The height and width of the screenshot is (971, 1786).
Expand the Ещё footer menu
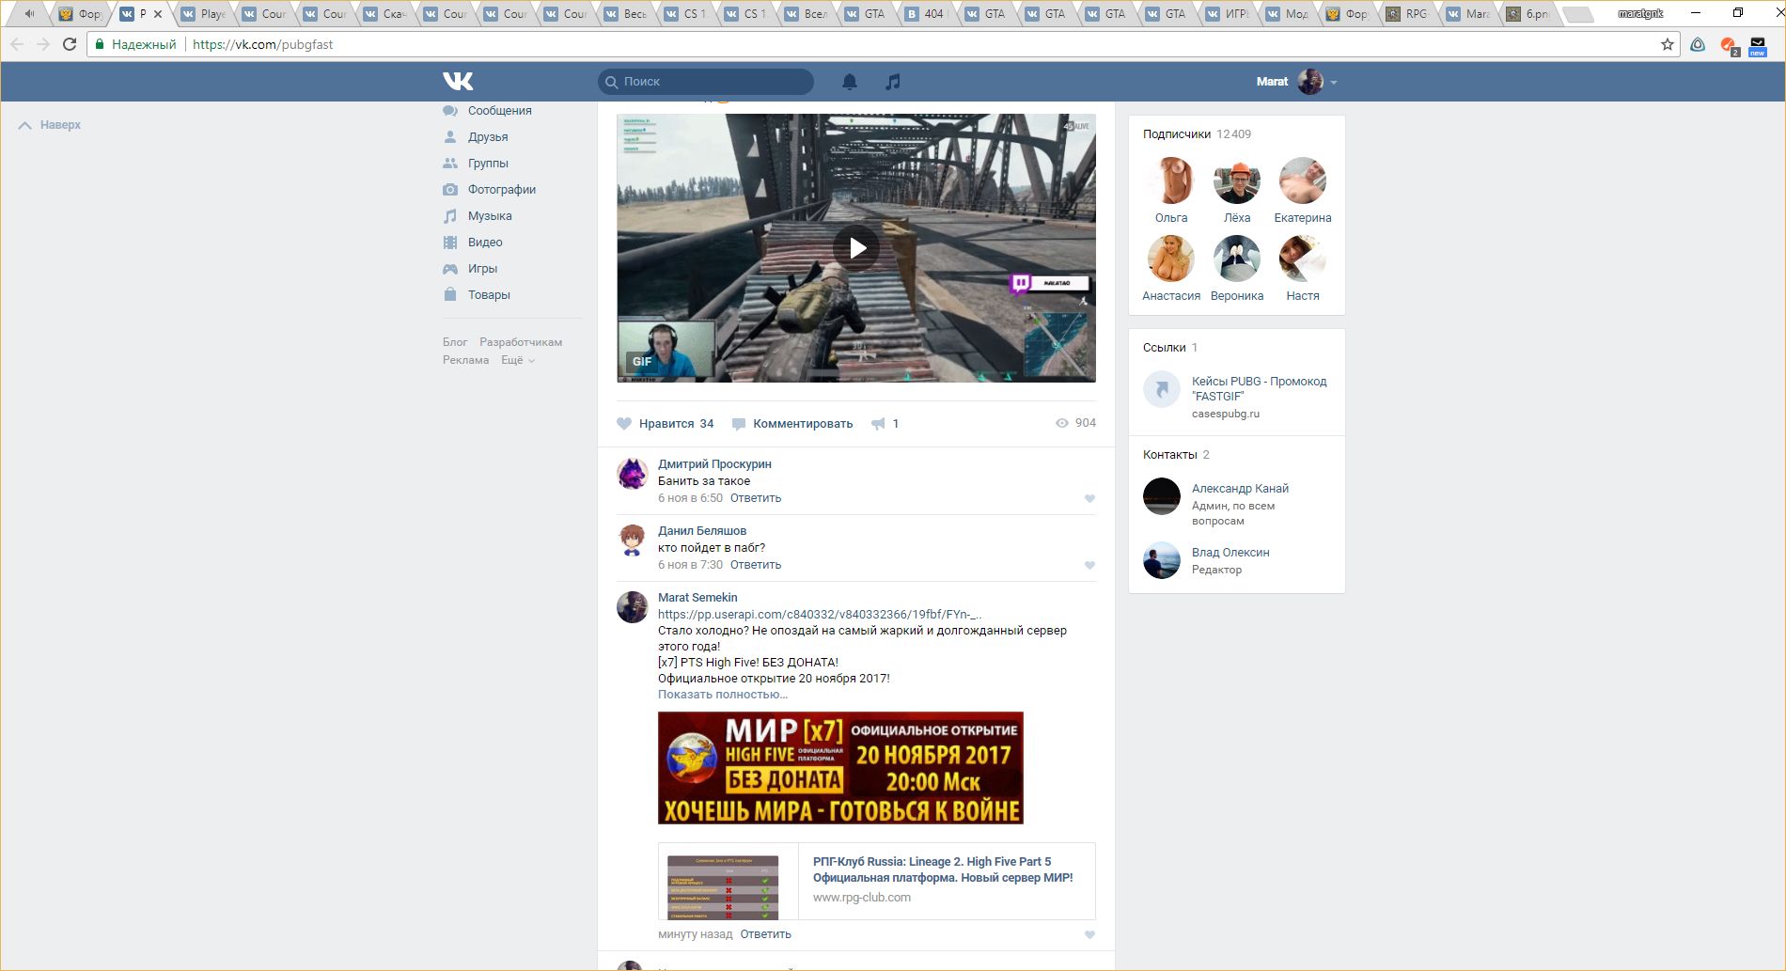517,360
